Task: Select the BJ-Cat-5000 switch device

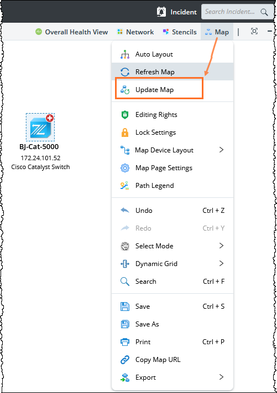Action: pos(40,127)
